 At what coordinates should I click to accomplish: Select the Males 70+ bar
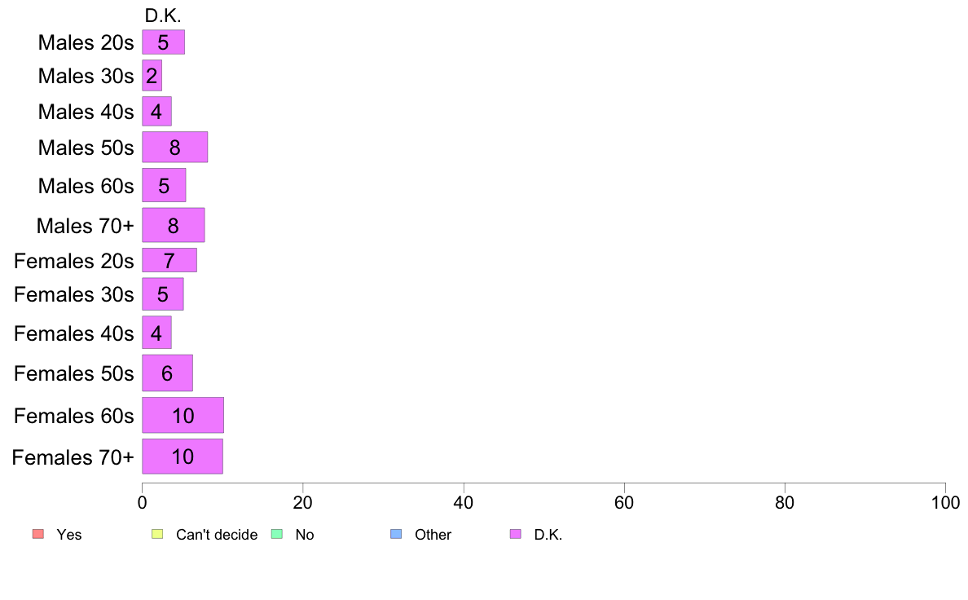pyautogui.click(x=174, y=225)
